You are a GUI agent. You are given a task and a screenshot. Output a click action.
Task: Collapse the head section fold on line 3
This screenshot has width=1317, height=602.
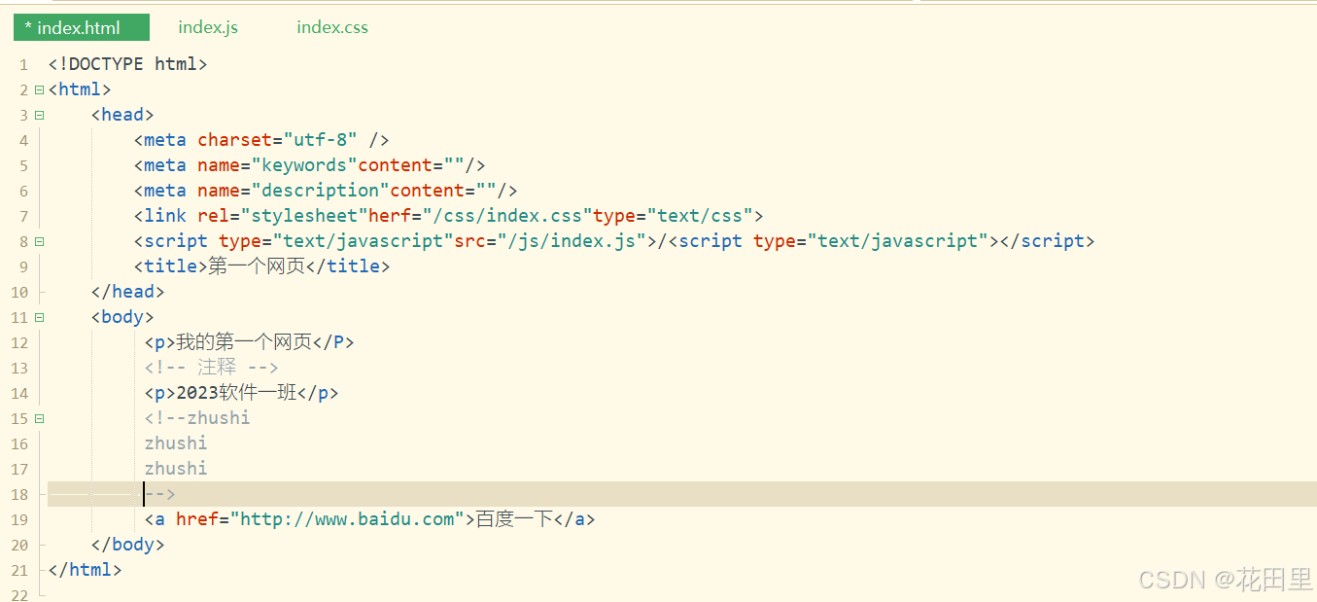tap(39, 115)
